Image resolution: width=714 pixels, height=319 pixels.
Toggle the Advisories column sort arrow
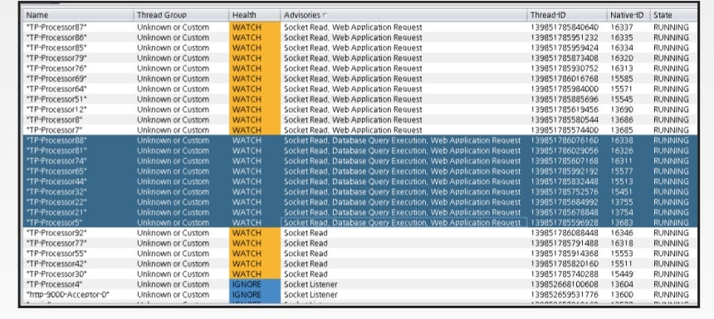click(325, 16)
